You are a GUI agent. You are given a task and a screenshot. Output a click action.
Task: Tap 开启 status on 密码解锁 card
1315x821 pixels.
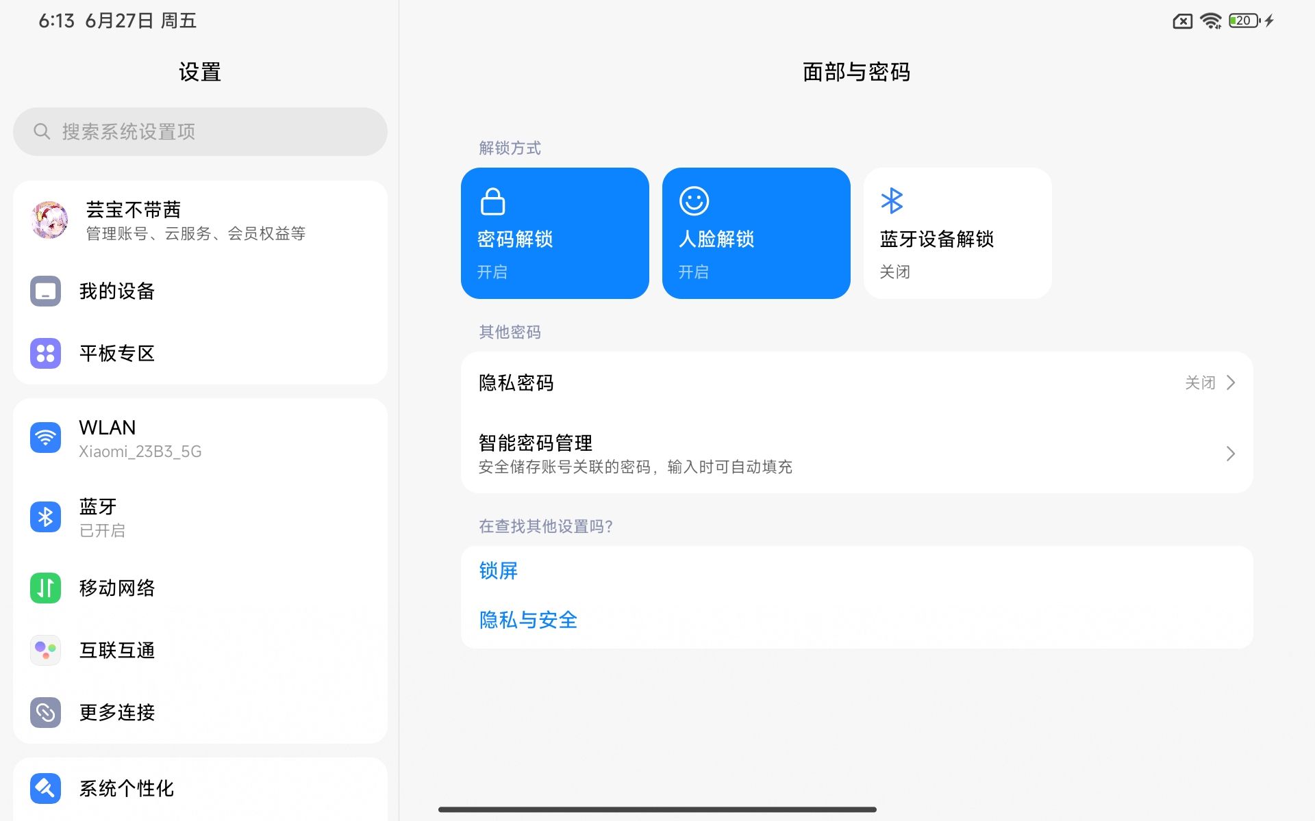point(492,272)
